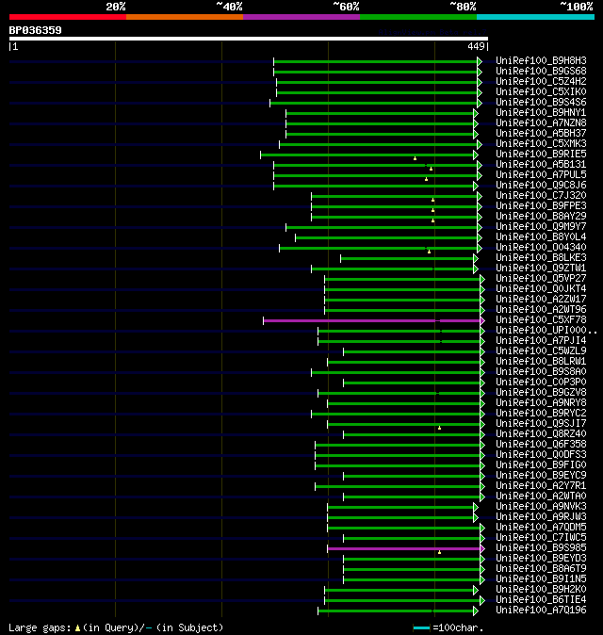603x635 pixels.
Task: Click the UniRef100_Q9ZTW1 label
Action: coord(541,269)
